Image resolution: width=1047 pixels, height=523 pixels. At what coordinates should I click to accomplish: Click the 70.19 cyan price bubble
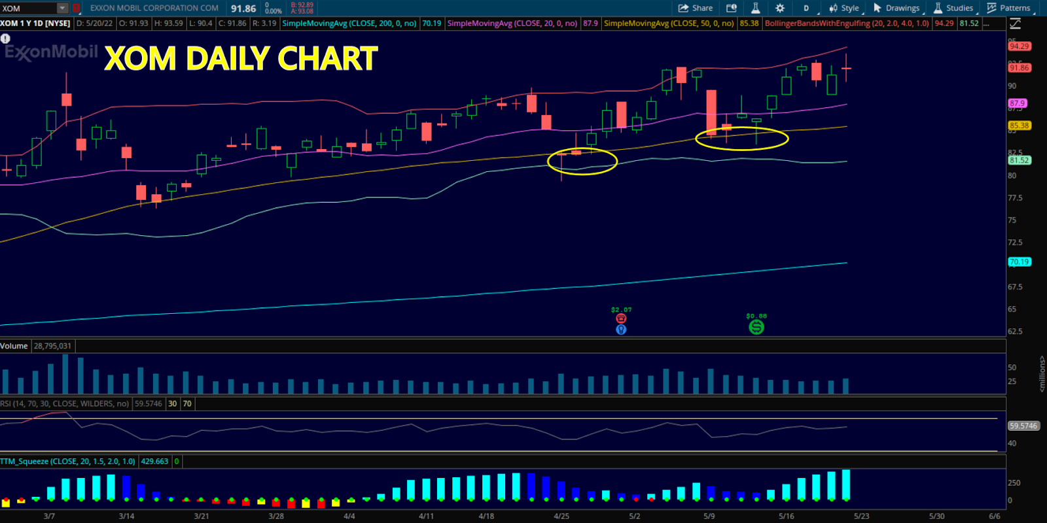[x=1020, y=262]
